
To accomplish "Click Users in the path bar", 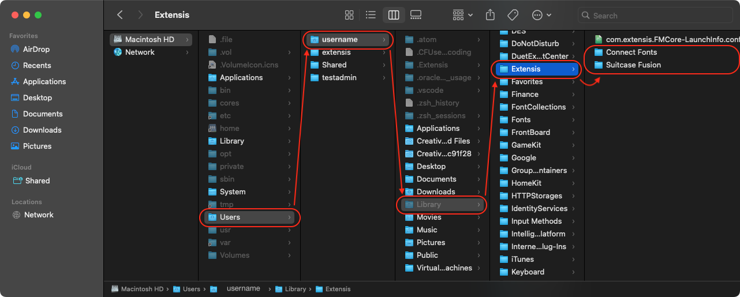I will (x=186, y=289).
